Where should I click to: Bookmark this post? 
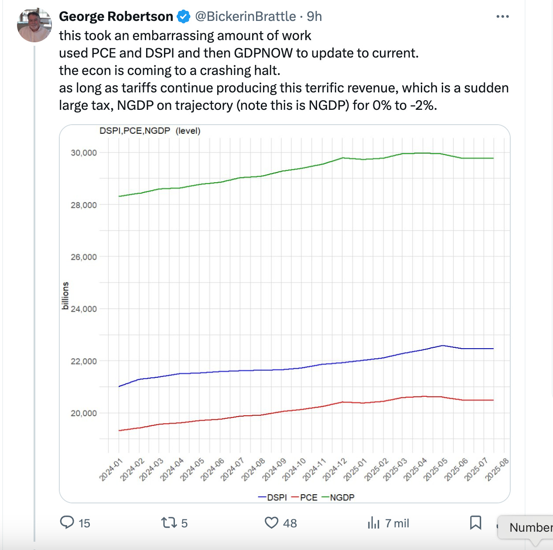pyautogui.click(x=475, y=523)
